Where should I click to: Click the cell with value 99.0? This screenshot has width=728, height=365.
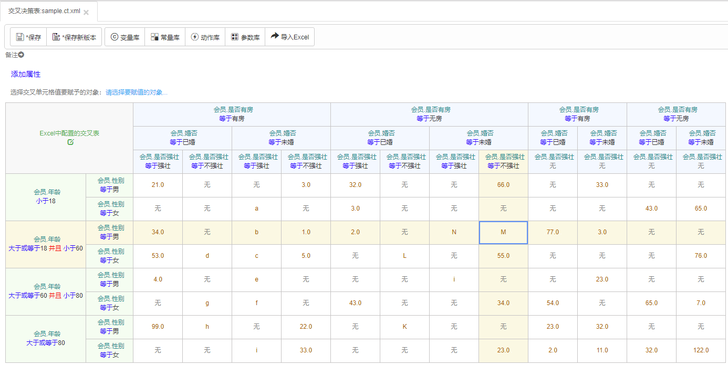point(158,327)
